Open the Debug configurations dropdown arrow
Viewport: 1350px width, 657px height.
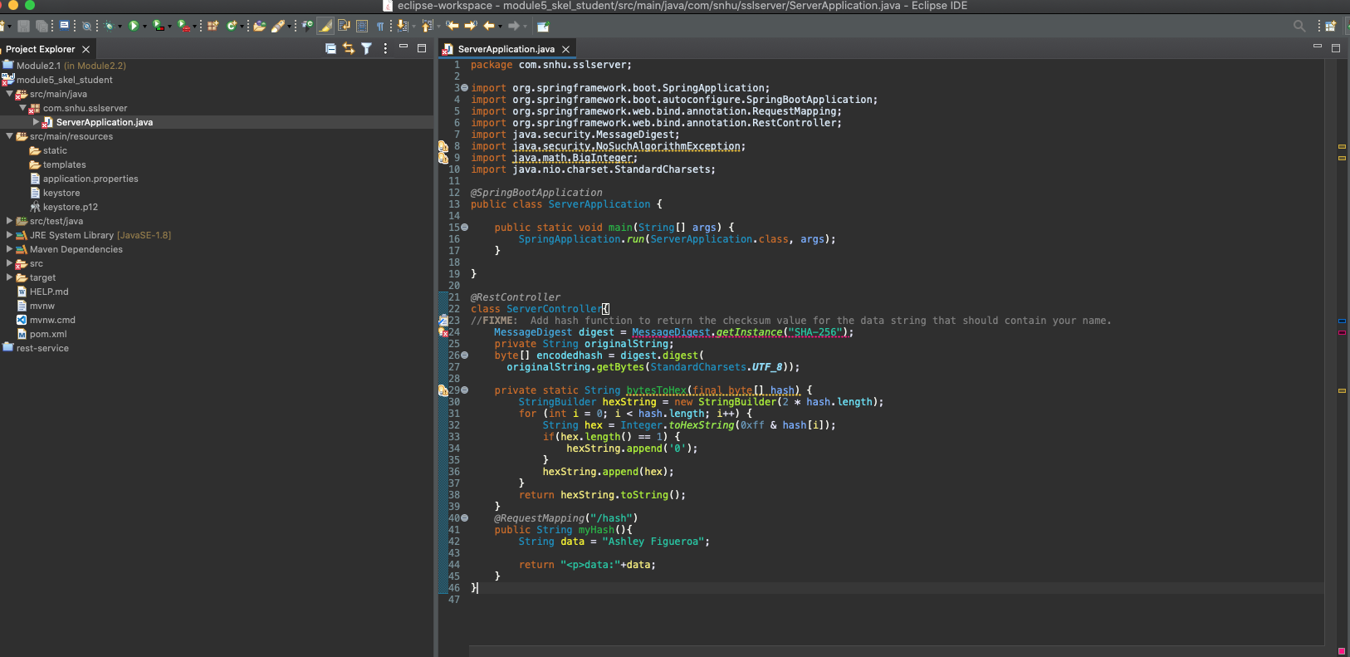(x=120, y=26)
